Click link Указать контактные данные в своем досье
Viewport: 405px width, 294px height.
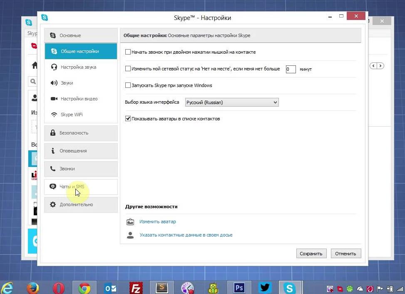[186, 235]
